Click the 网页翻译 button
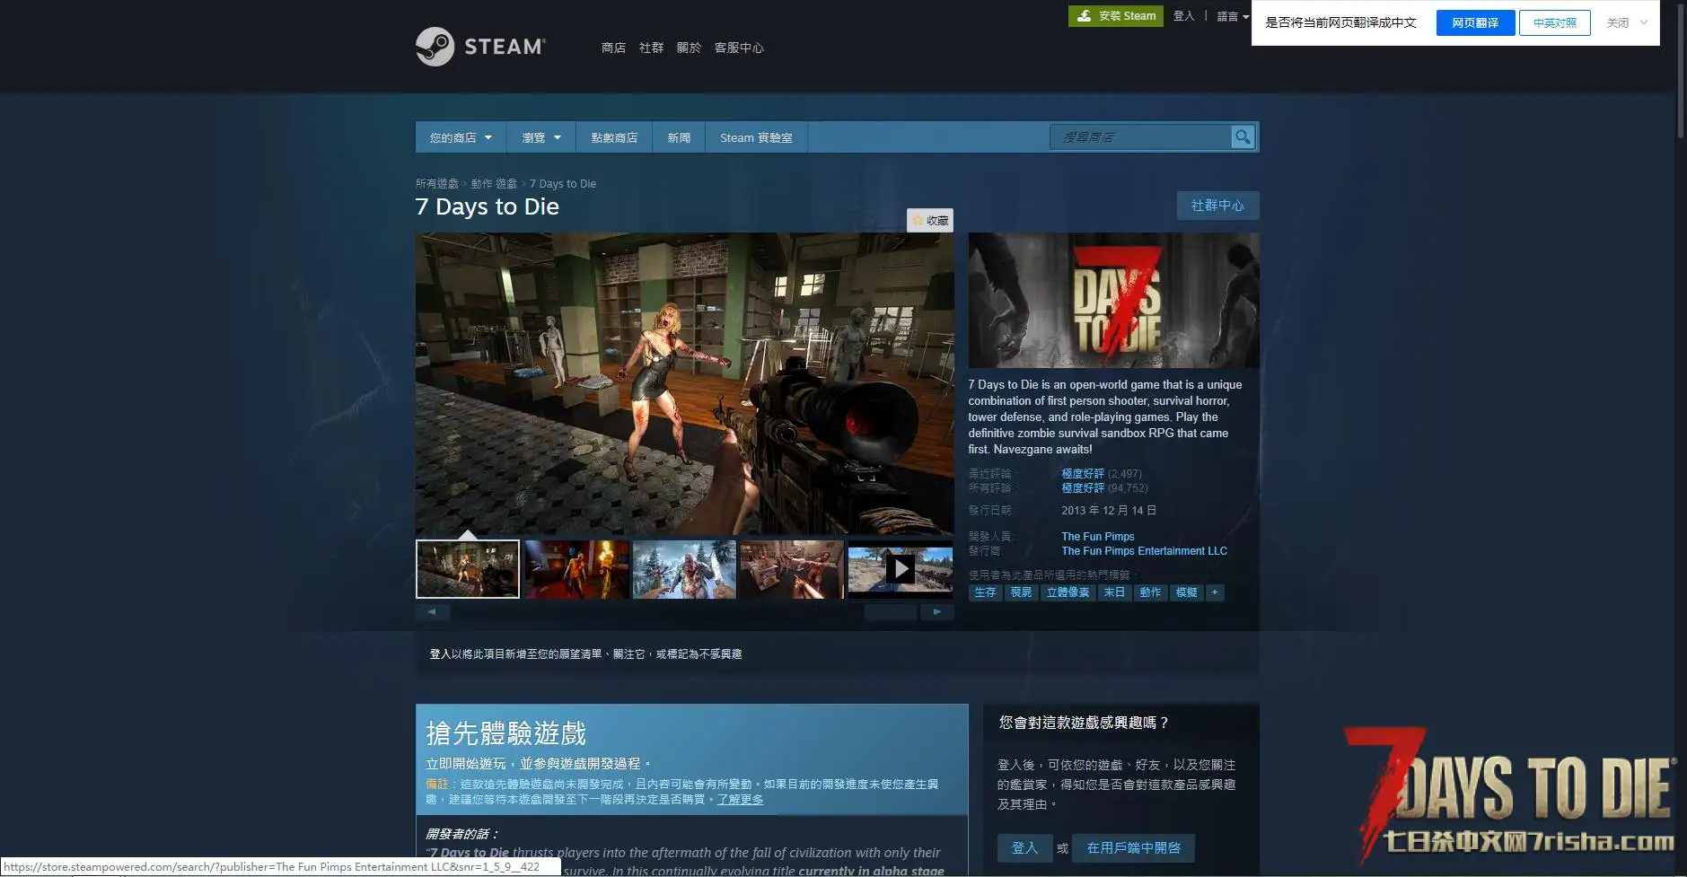This screenshot has height=877, width=1687. [1475, 22]
